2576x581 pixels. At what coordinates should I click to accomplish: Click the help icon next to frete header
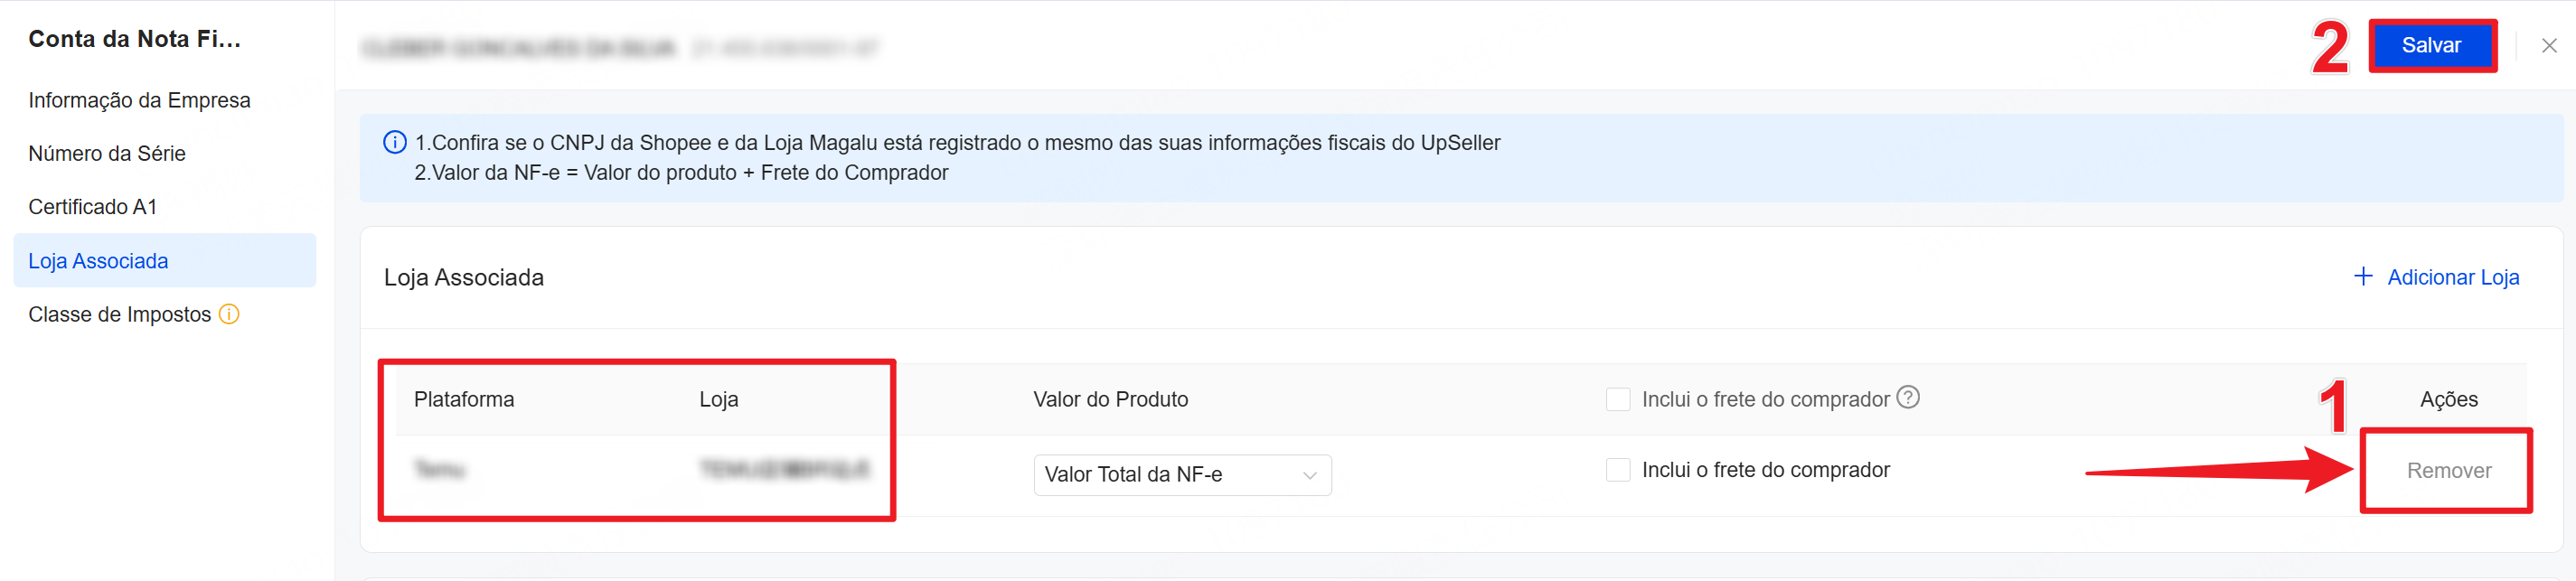1908,397
